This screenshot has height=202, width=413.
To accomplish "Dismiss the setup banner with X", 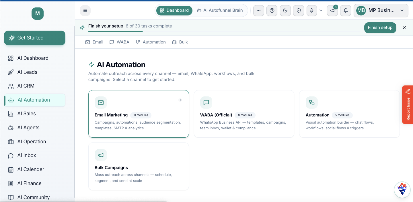I will 404,27.
